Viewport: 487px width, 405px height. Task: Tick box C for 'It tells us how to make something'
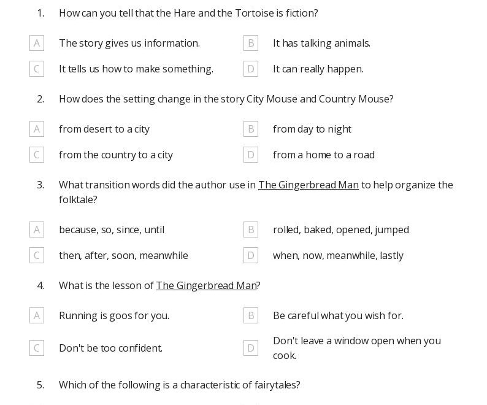click(x=37, y=69)
